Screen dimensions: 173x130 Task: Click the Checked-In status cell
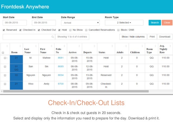(x=106, y=85)
